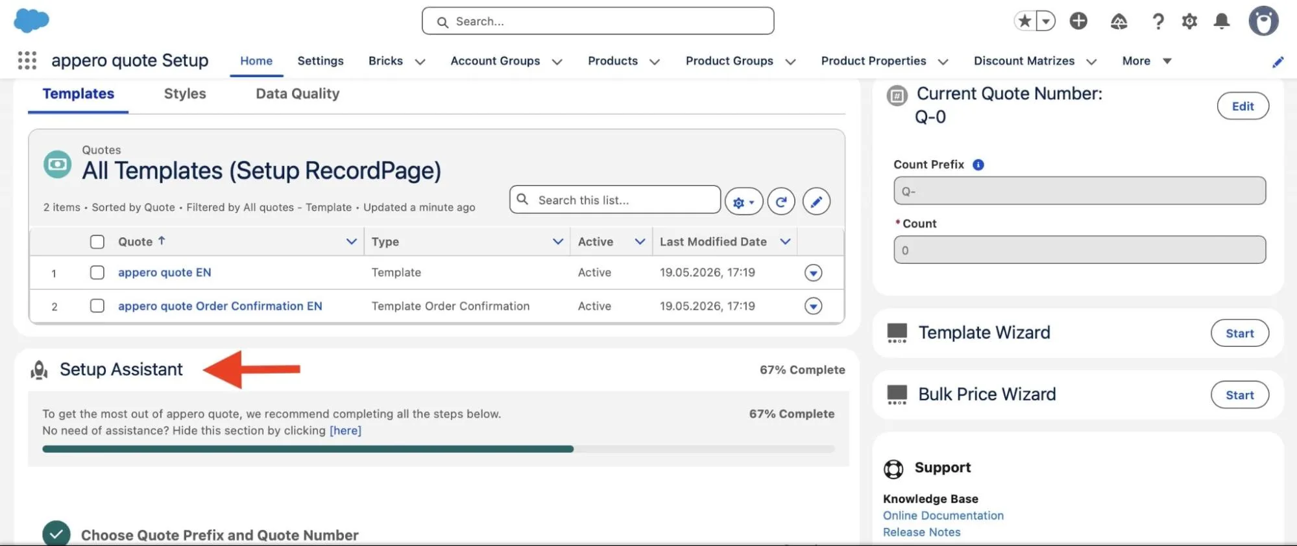Open the Settings tab
Screen dimensions: 1297x546
pyautogui.click(x=321, y=61)
